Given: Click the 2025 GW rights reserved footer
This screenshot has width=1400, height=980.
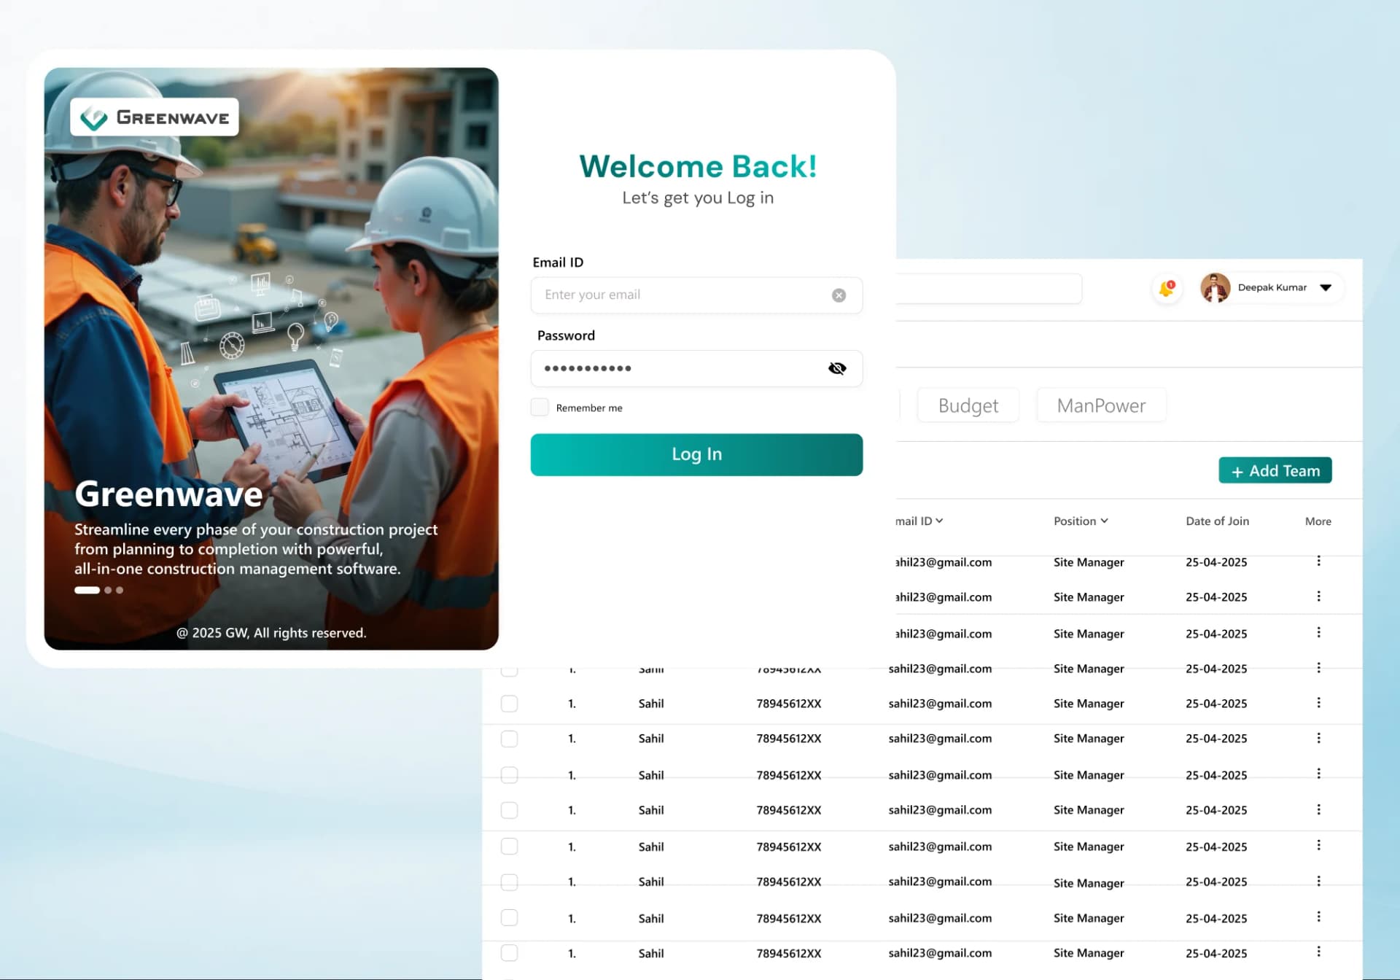Looking at the screenshot, I should click(x=271, y=633).
